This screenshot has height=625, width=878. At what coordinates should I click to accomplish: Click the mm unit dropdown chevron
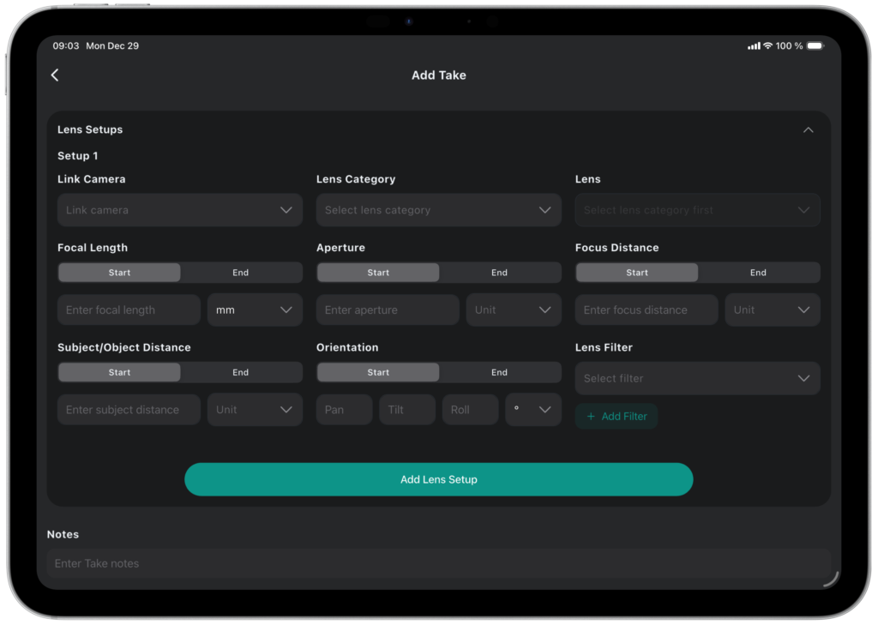(x=286, y=310)
